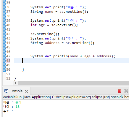Click the editor horizontal scrollbar track
Image resolution: width=129 pixels, height=117 pixels.
tap(74, 83)
